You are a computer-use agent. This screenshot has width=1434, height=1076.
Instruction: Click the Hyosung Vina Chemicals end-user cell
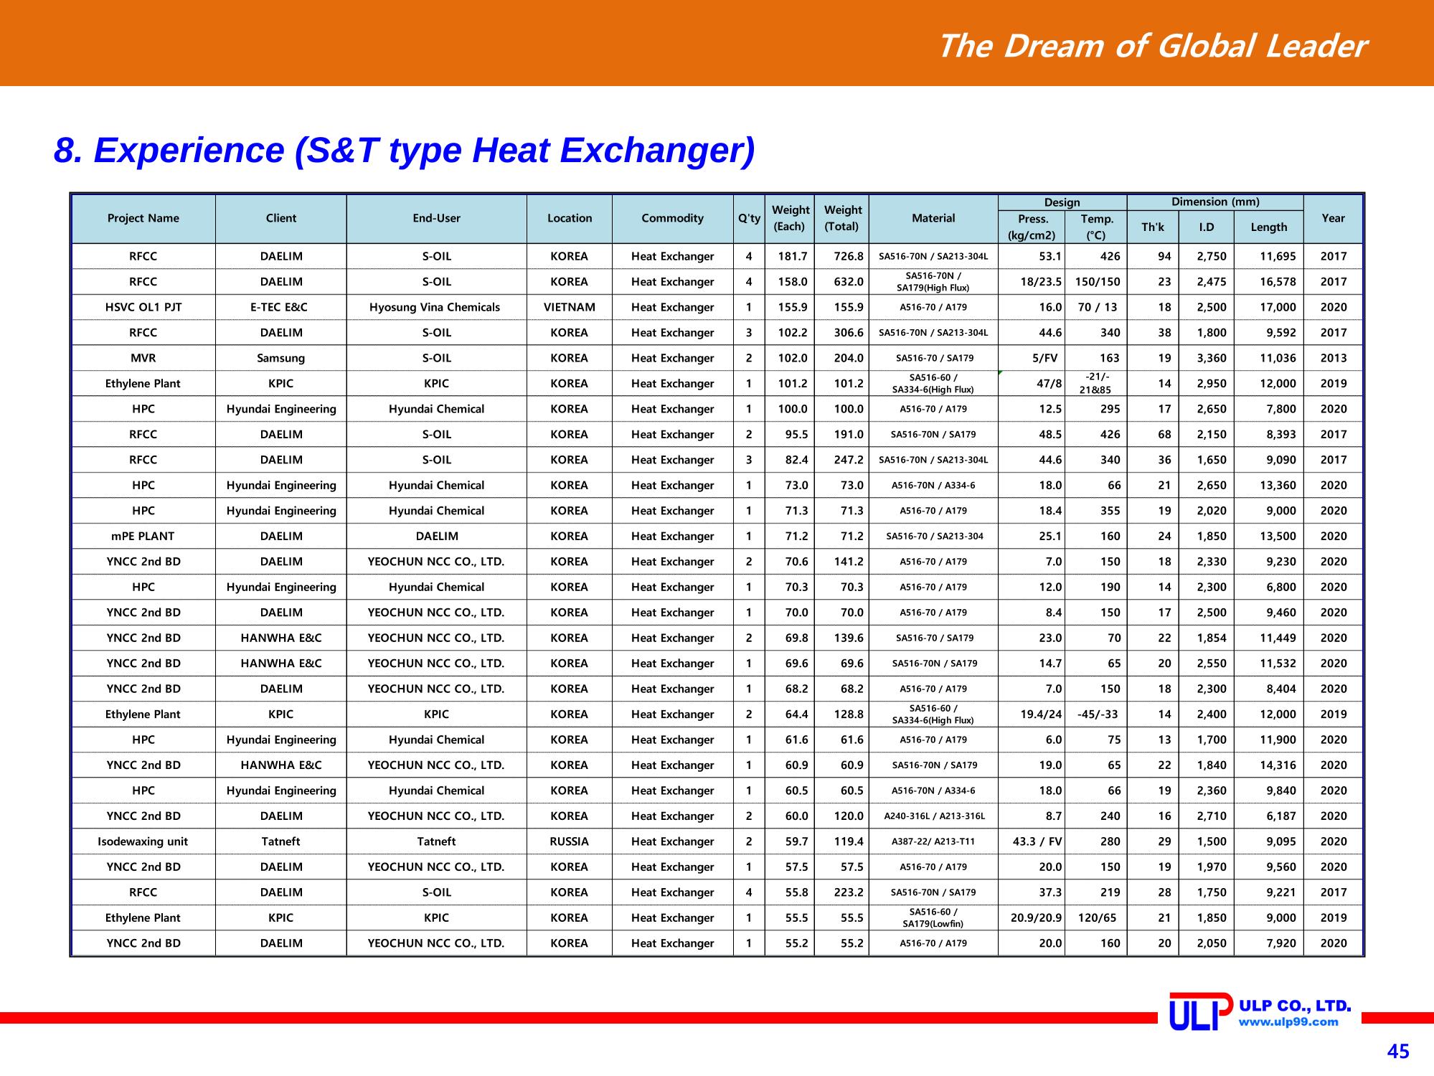[436, 308]
